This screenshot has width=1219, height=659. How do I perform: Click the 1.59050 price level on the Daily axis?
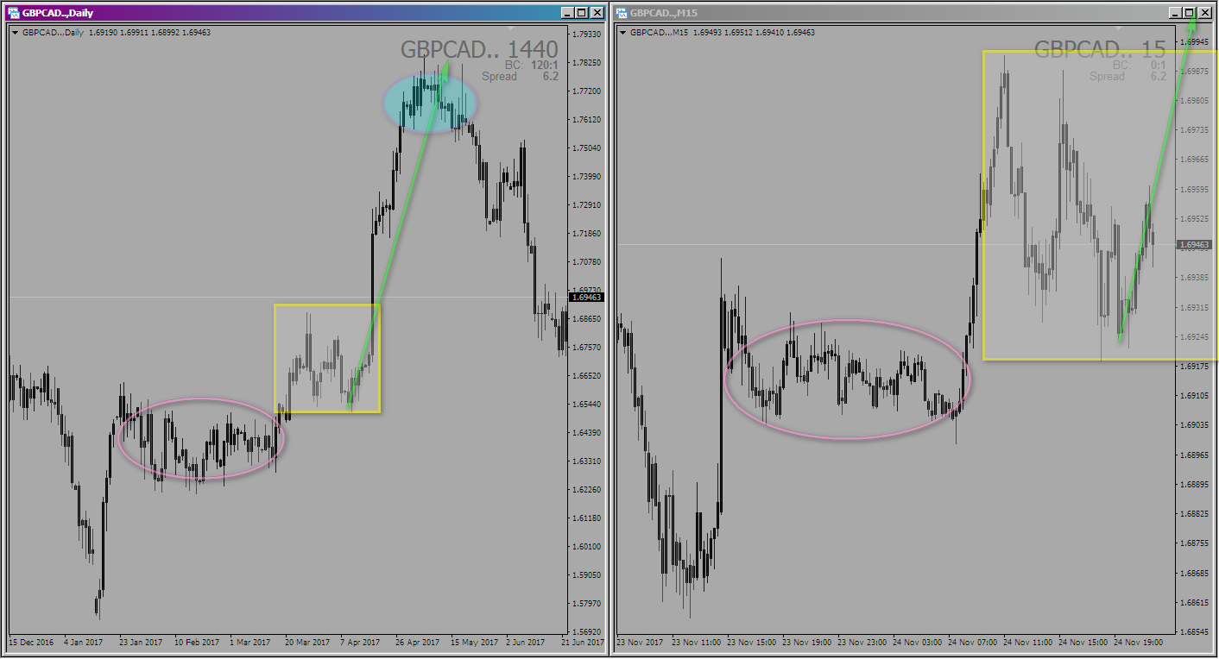click(x=587, y=575)
